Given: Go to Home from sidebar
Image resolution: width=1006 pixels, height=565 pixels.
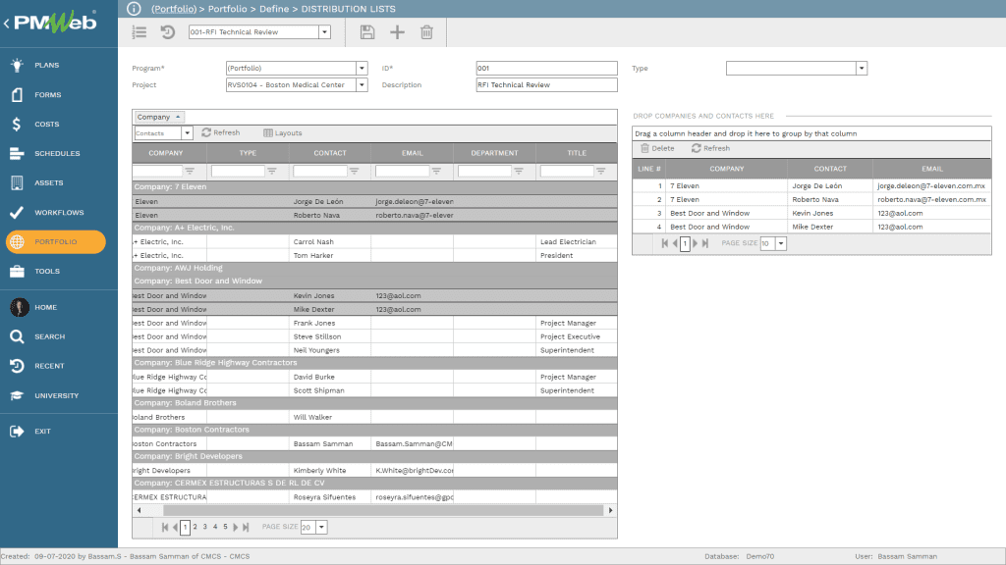Looking at the screenshot, I should pyautogui.click(x=45, y=307).
